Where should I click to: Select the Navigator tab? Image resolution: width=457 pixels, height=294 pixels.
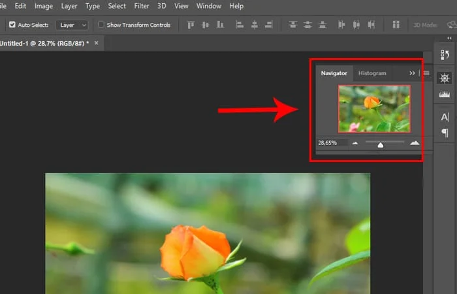click(334, 73)
